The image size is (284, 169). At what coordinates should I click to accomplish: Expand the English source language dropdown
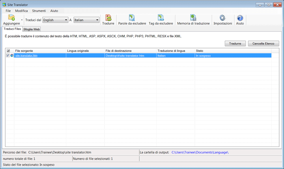tap(55, 20)
